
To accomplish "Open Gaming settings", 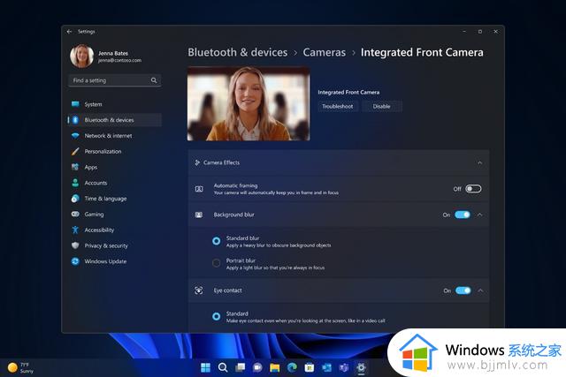I will coord(114,214).
